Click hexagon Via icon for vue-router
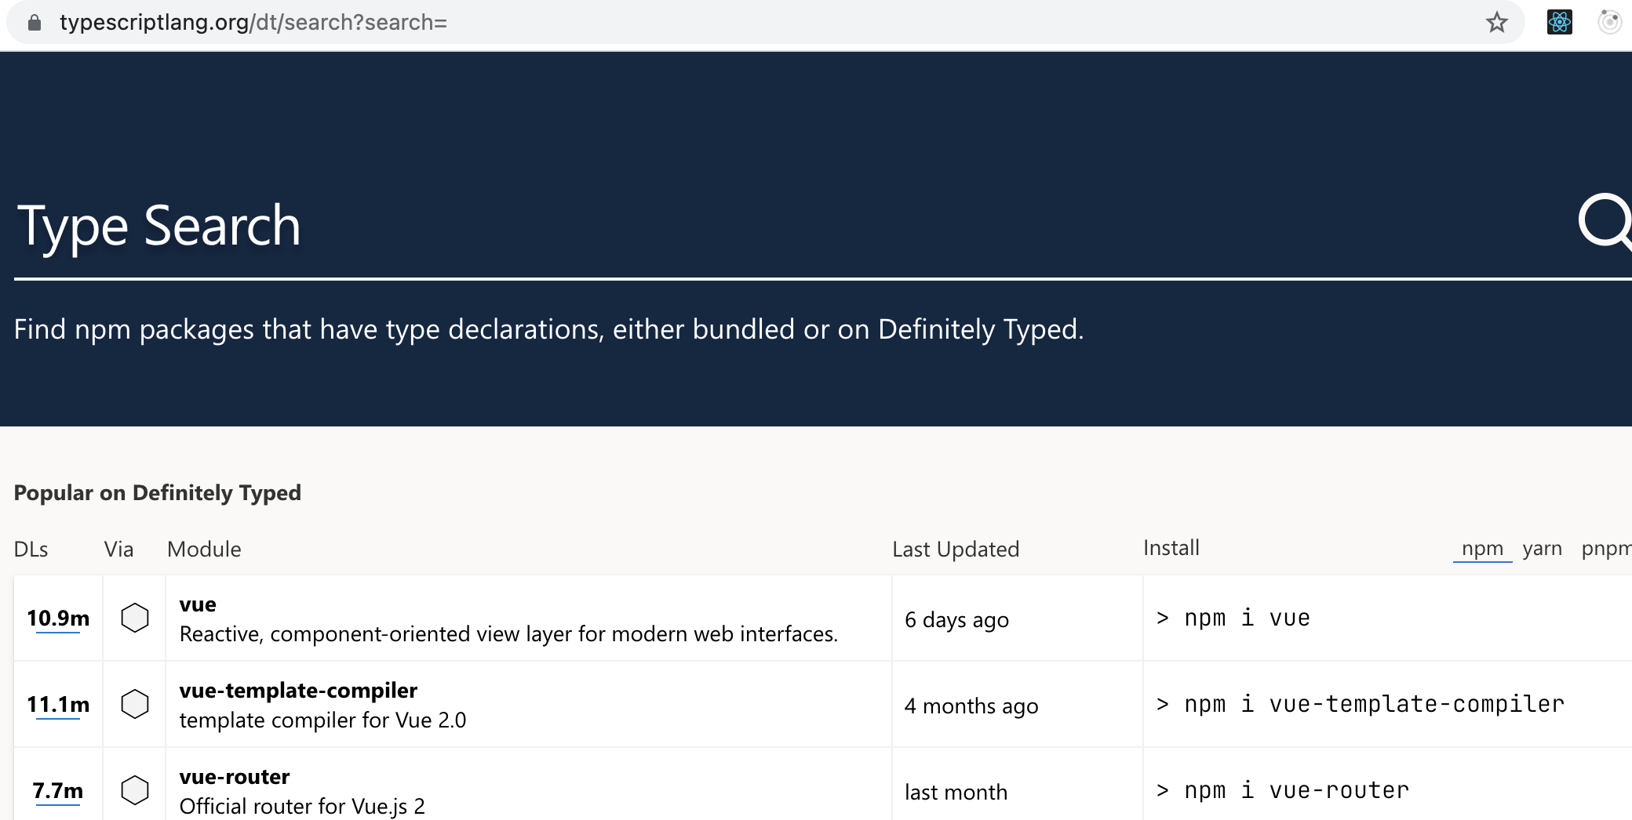Screen dimensions: 1632x820 (x=135, y=789)
